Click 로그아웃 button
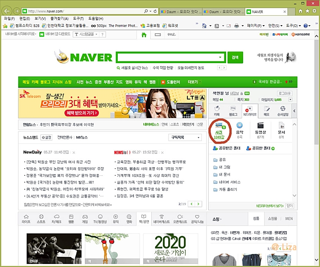The height and width of the screenshot is (267, 320). (285, 93)
